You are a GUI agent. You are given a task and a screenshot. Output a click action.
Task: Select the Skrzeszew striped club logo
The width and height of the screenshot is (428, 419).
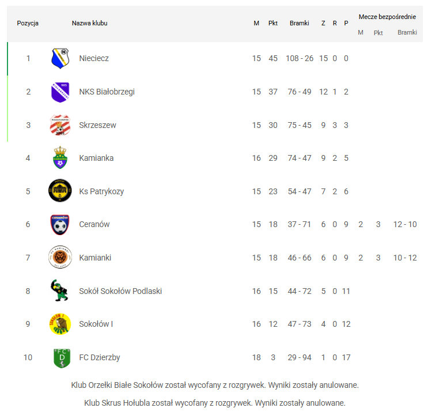[60, 125]
